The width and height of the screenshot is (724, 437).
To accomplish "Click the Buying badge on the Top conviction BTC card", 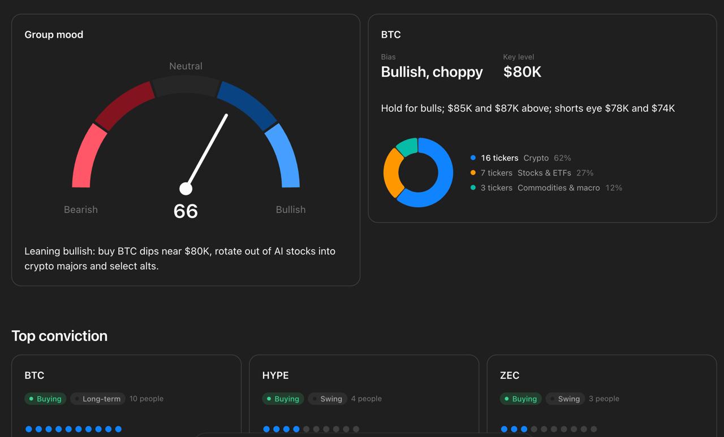I will point(45,399).
